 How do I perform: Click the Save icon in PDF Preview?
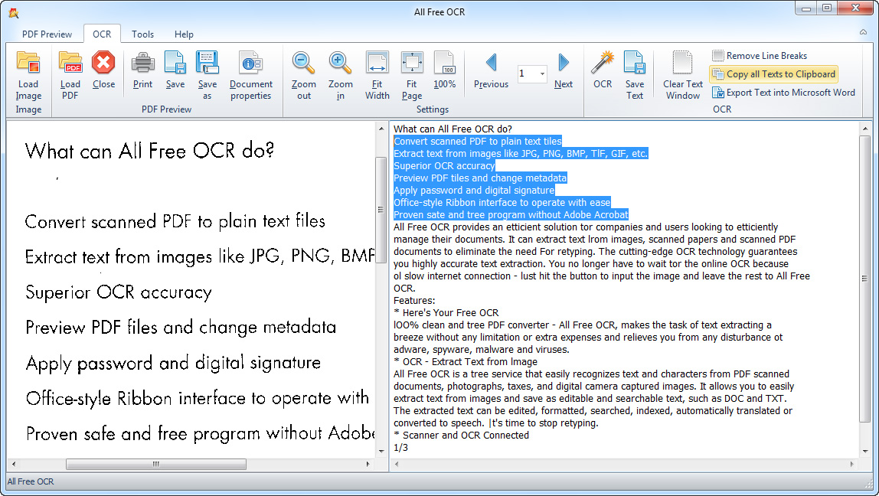tap(175, 62)
